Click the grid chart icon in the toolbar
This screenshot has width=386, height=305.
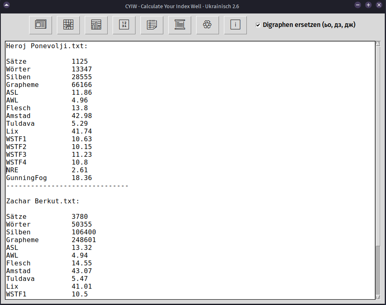point(68,25)
